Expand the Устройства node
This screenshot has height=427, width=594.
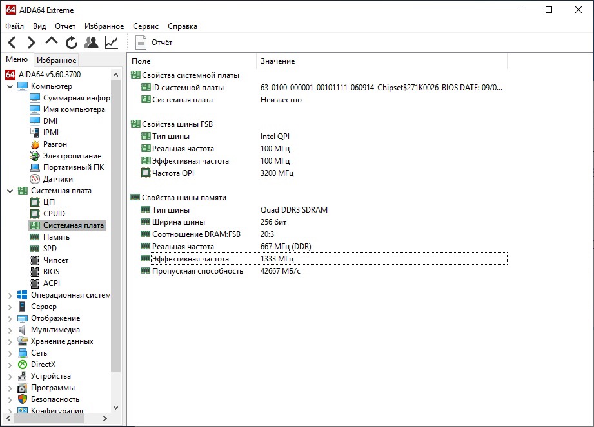[10, 376]
